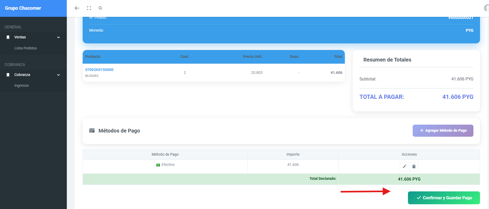Click the cash icon next to Efectivo
489x209 pixels.
(x=158, y=165)
